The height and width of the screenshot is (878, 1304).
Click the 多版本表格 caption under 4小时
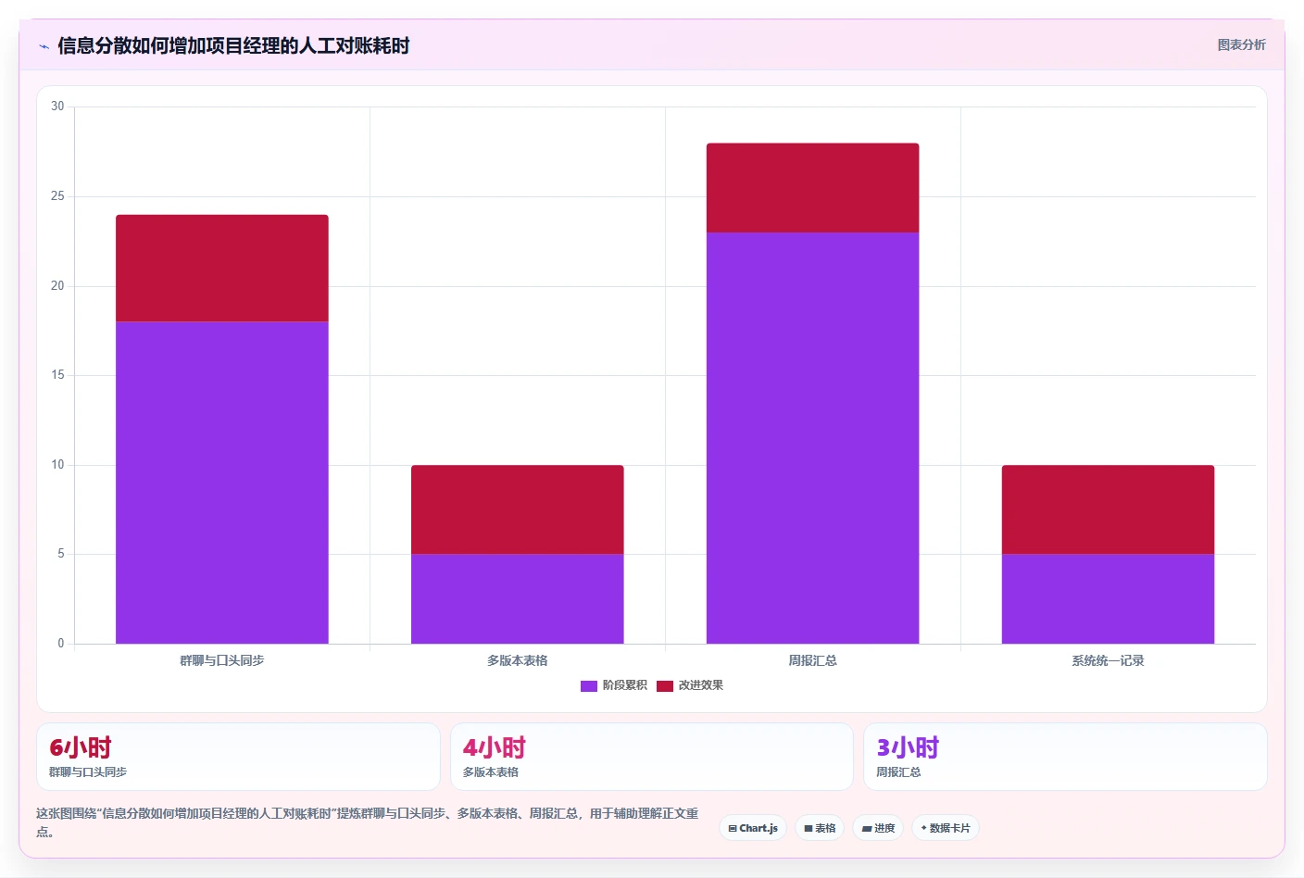pyautogui.click(x=491, y=772)
